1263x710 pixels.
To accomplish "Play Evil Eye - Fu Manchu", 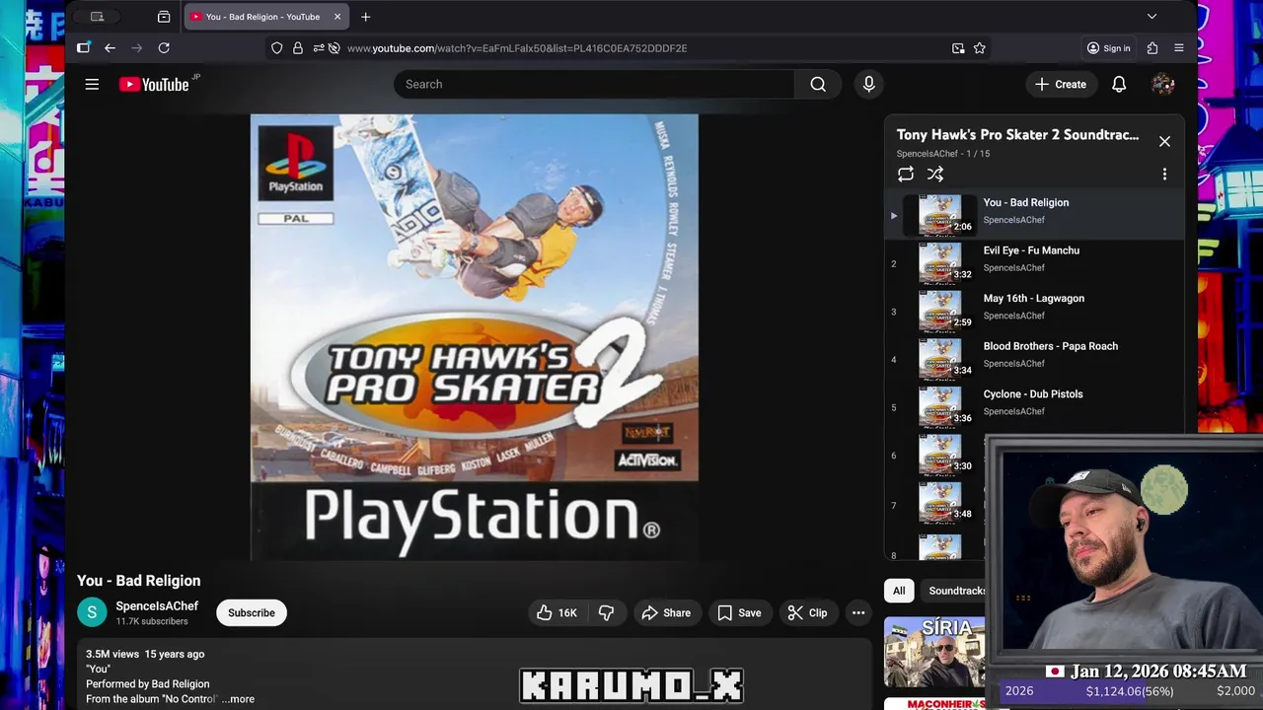I will (1031, 250).
